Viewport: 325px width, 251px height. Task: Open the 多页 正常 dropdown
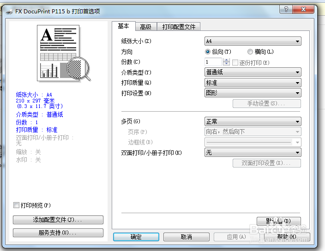253,121
